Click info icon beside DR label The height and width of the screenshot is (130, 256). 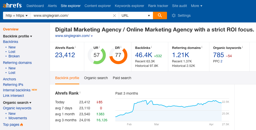pos(121,47)
